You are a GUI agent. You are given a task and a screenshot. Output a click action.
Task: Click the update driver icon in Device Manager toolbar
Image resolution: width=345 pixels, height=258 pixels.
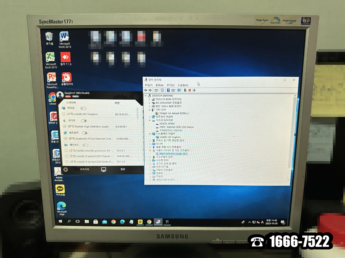tap(185, 90)
